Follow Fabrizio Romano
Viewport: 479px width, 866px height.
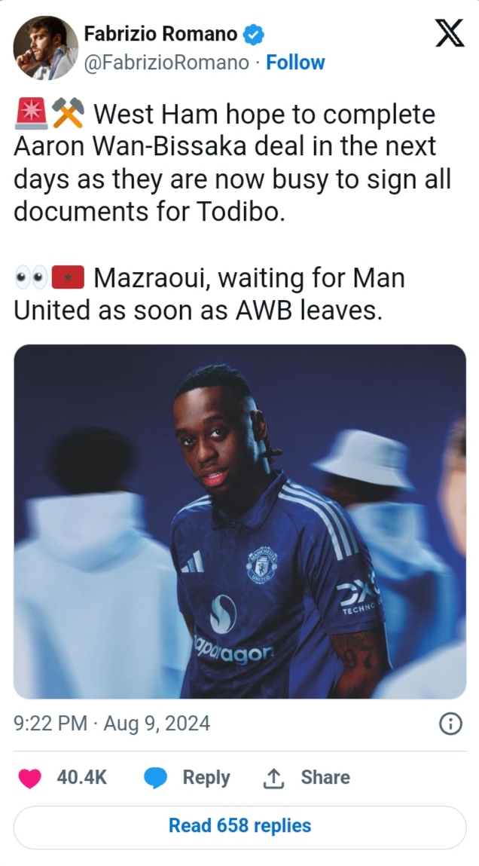pos(295,63)
